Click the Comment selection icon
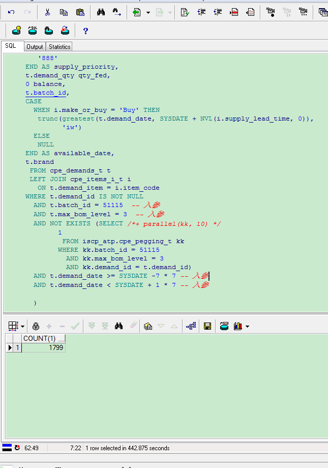Screen dimensions: 328x468 coord(234,12)
